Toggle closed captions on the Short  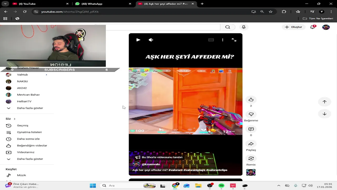[211, 40]
